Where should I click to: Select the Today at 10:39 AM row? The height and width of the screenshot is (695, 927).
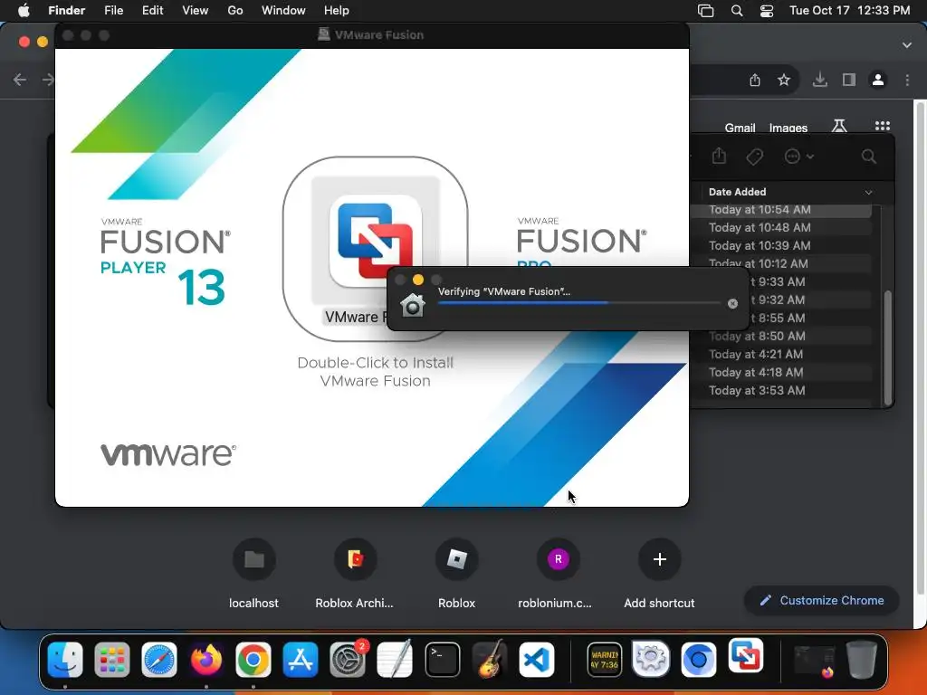tap(780, 246)
